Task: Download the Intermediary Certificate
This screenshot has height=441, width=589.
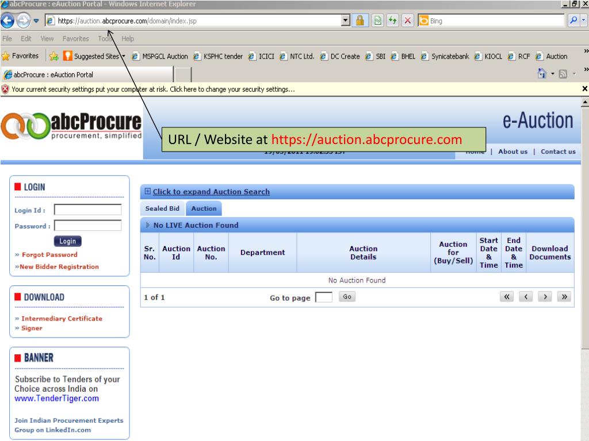Action: (62, 318)
